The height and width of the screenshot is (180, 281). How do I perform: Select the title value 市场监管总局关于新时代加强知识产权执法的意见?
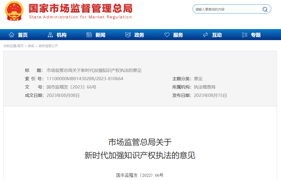94,70
